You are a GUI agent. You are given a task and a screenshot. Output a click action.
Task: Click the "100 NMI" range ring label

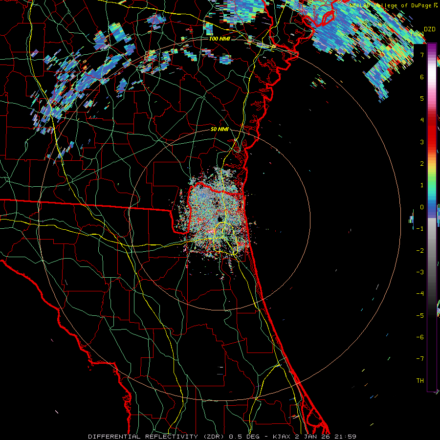220,39
